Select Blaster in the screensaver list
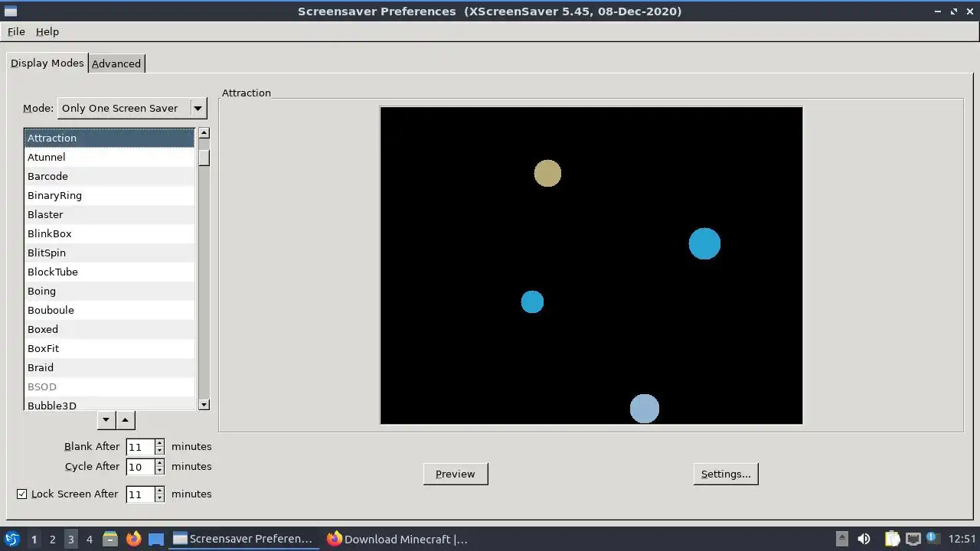 point(109,214)
